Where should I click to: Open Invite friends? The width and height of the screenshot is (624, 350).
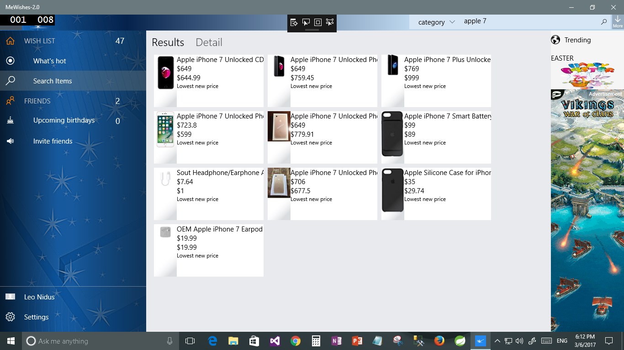tap(53, 141)
